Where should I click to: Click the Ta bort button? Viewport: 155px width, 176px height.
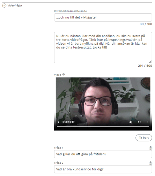pos(144,138)
